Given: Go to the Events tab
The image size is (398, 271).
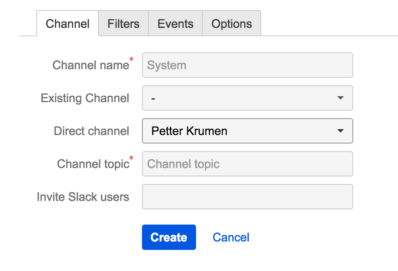Looking at the screenshot, I should pyautogui.click(x=175, y=24).
